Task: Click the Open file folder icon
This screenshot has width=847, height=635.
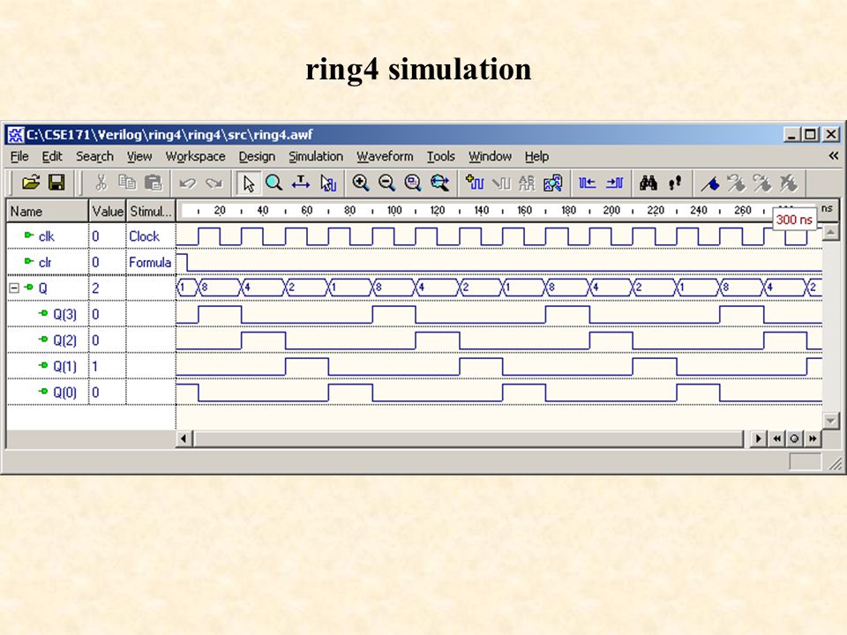Action: click(31, 183)
